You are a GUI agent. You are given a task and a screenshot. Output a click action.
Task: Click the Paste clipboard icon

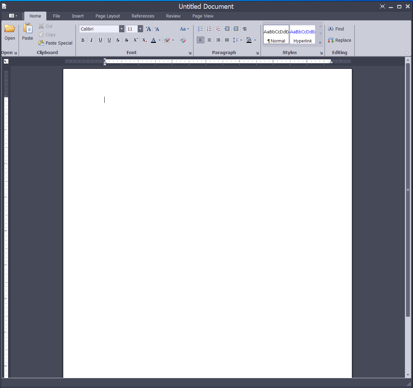click(x=27, y=29)
